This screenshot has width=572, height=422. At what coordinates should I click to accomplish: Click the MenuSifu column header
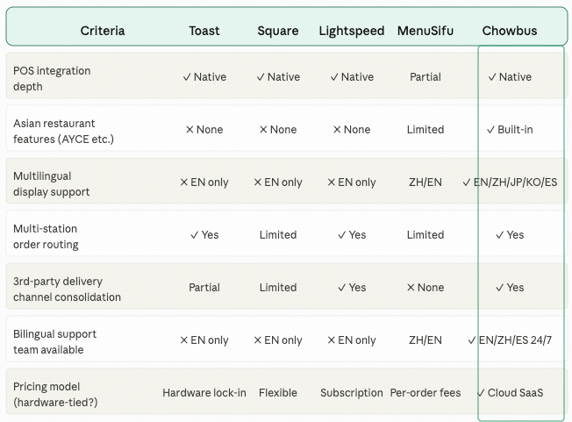pos(425,31)
